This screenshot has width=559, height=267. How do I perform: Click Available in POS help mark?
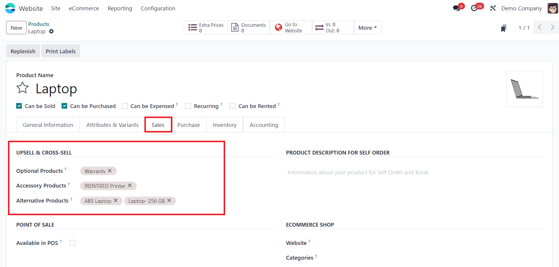click(x=61, y=241)
